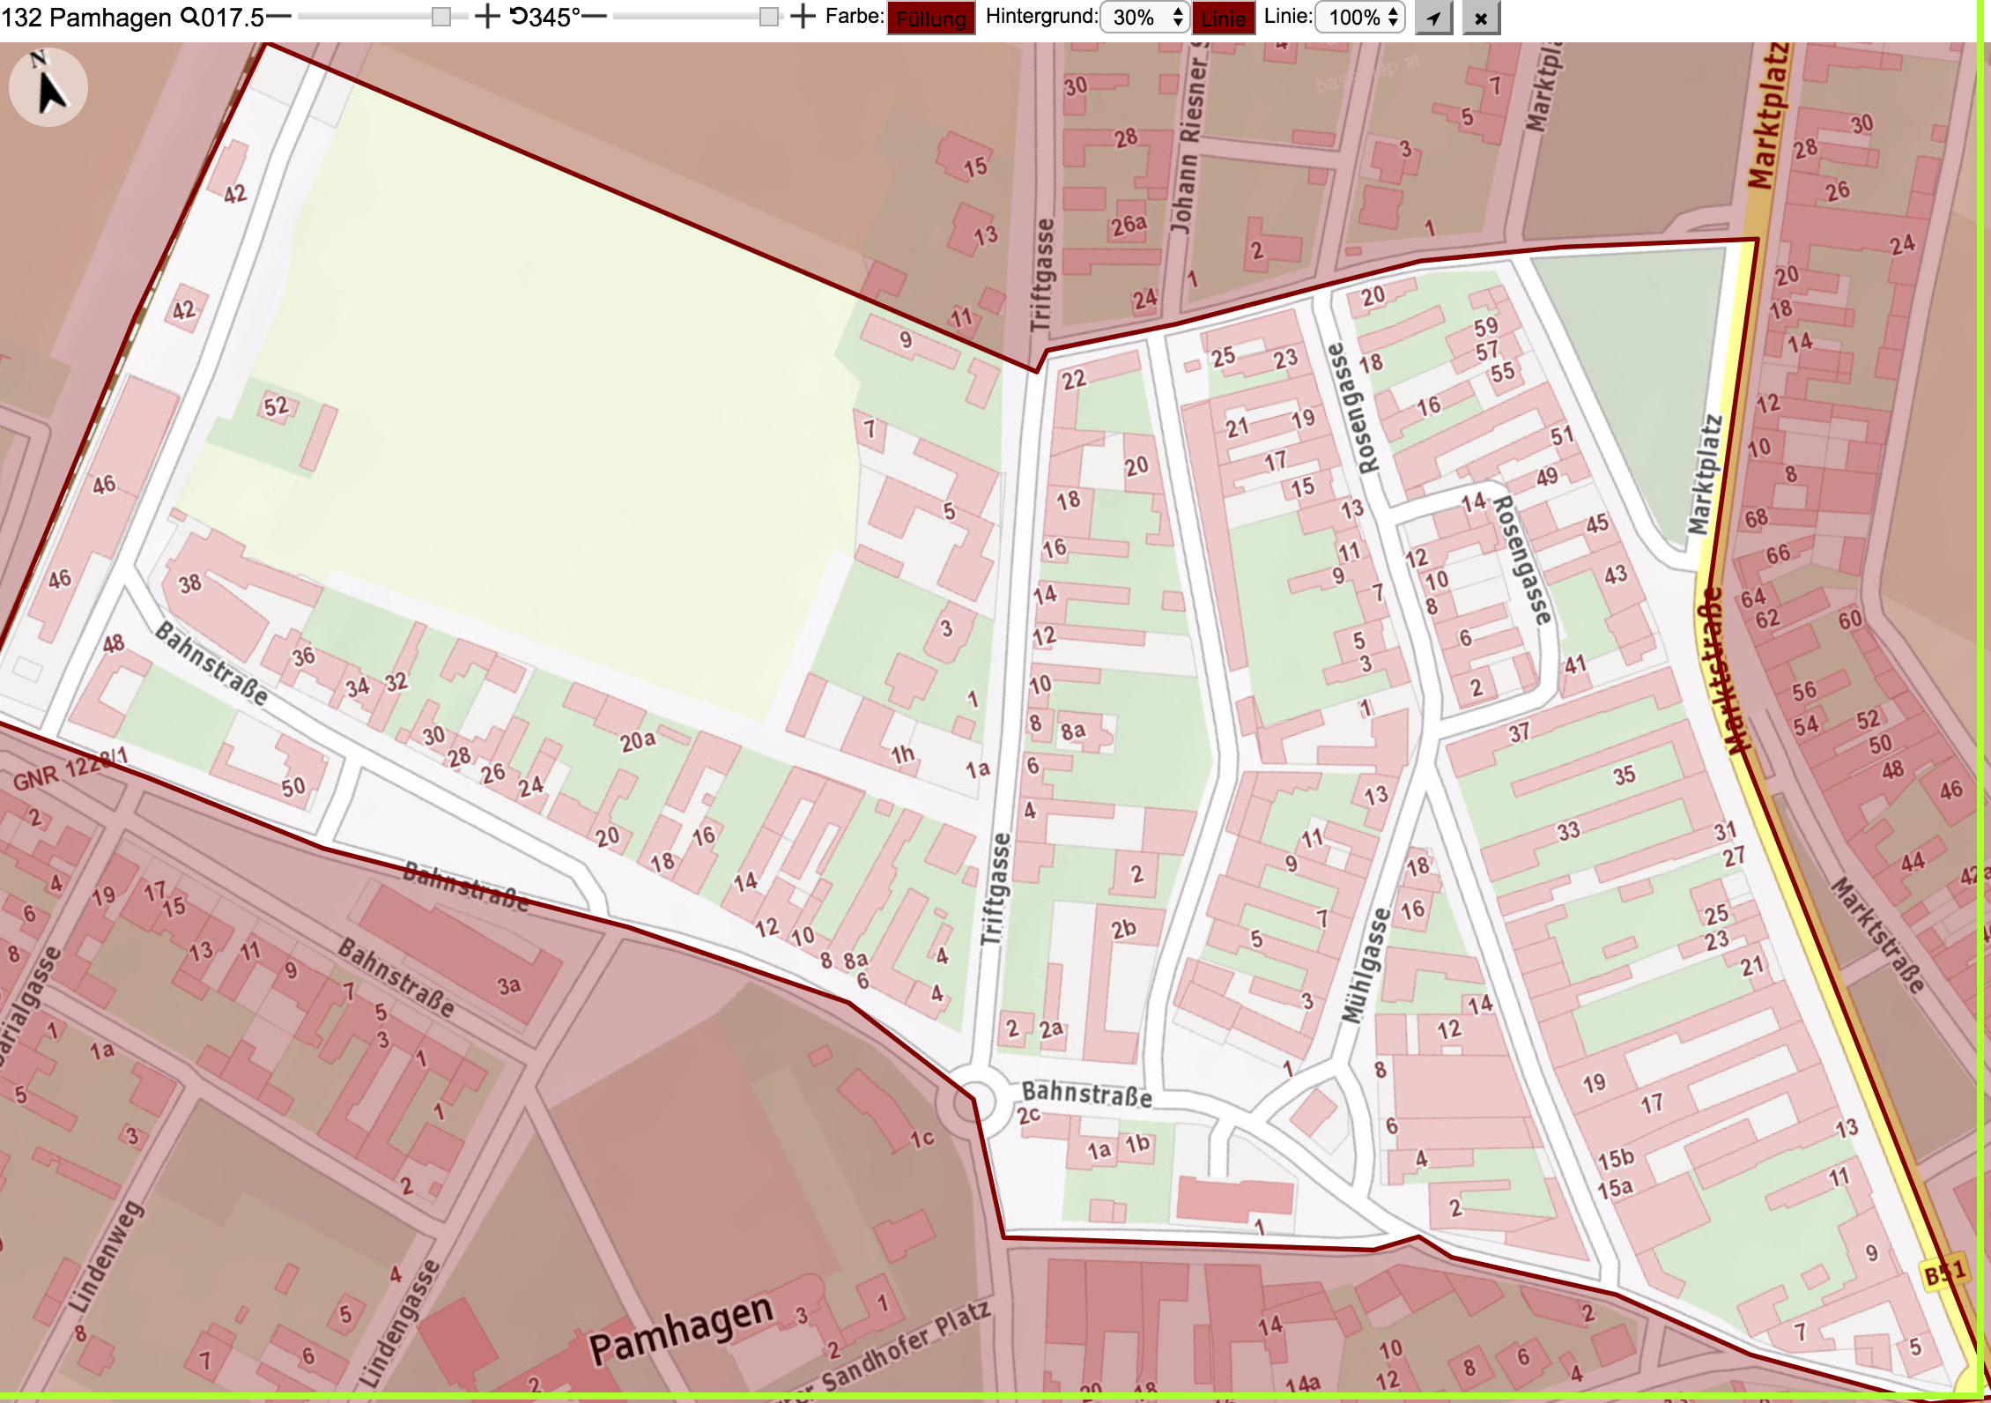Click the 132 Pamhagen title text
Viewport: 1991px width, 1403px height.
coord(86,17)
